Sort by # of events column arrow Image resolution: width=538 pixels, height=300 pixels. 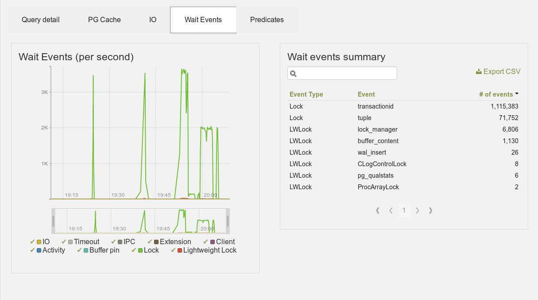pyautogui.click(x=517, y=94)
